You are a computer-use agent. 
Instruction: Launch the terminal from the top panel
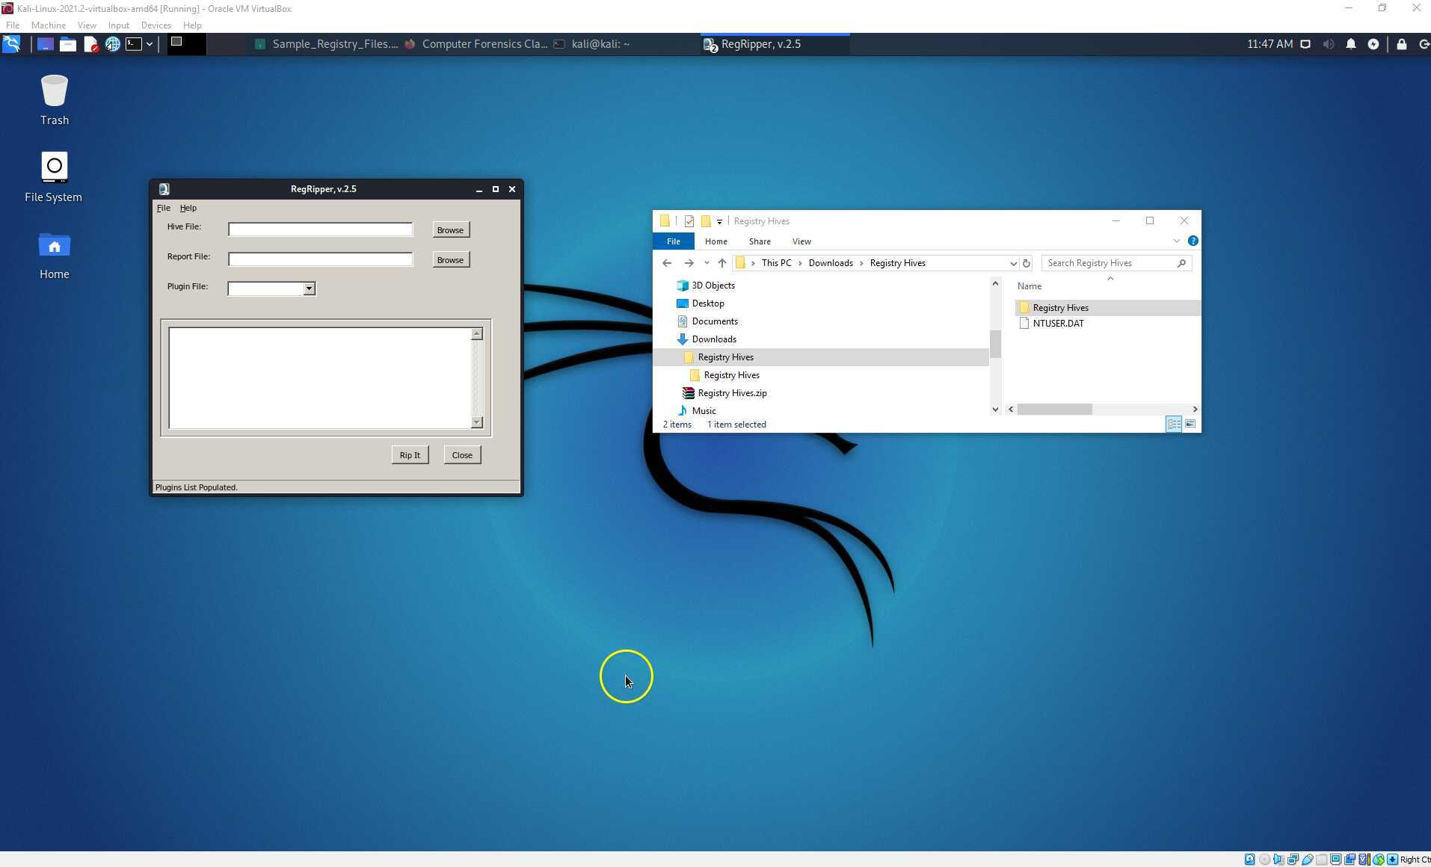click(x=132, y=43)
